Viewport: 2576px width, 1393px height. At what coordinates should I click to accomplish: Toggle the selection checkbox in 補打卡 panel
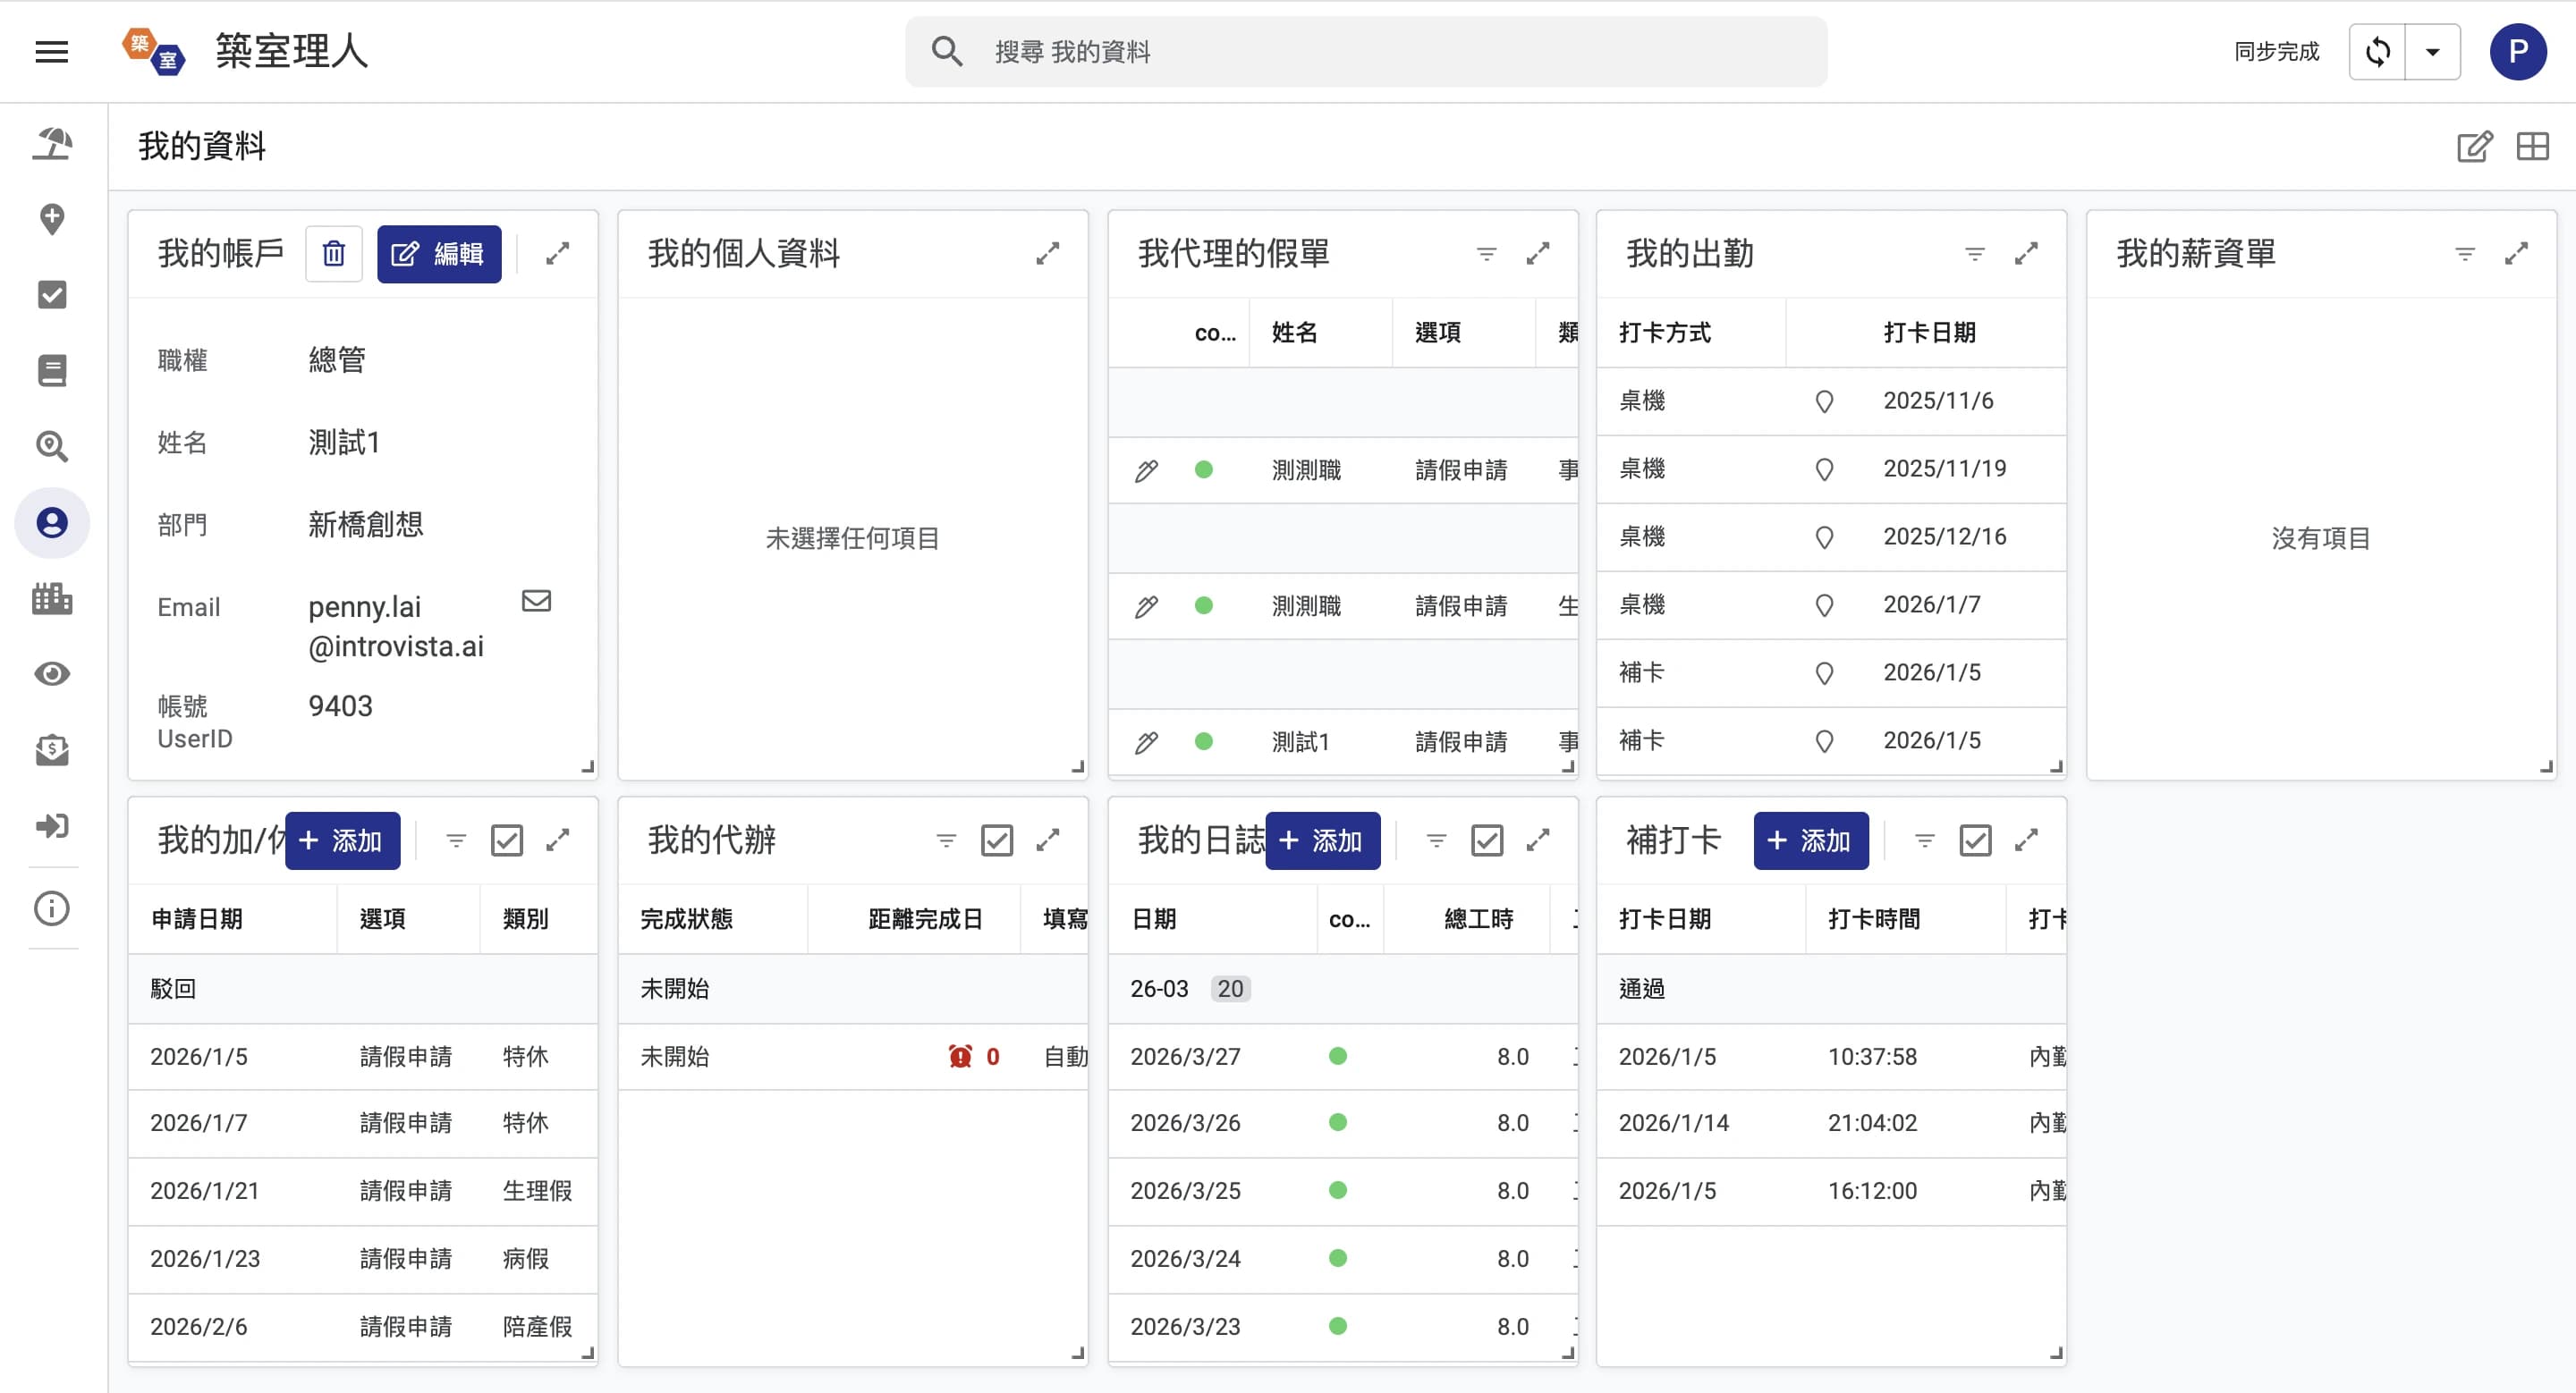click(x=1974, y=840)
